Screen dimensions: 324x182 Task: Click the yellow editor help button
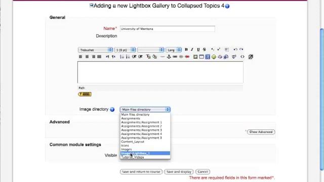(x=85, y=95)
